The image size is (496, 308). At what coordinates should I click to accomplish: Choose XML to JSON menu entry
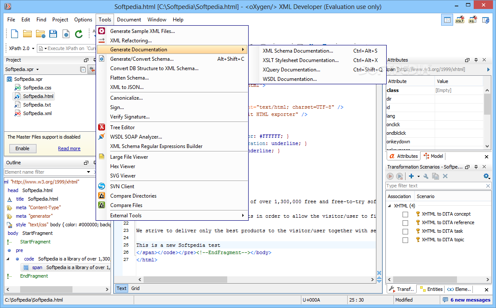tap(172, 87)
